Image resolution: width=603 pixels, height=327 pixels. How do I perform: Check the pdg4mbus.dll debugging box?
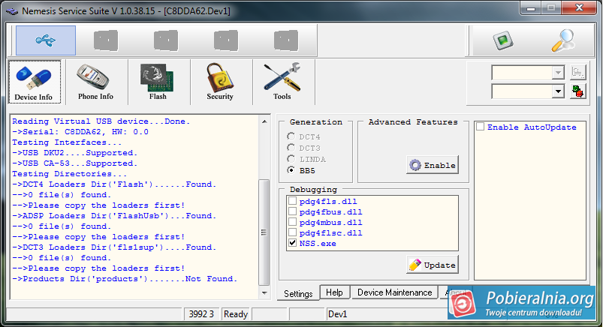pos(293,222)
